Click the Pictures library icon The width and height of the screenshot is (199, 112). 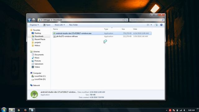33,61
